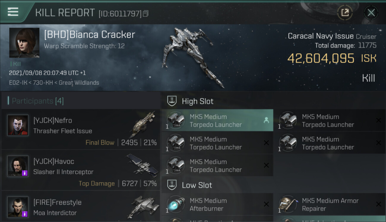Image resolution: width=386 pixels, height=222 pixels.
Task: Copy the kill report ID
Action: 145,14
